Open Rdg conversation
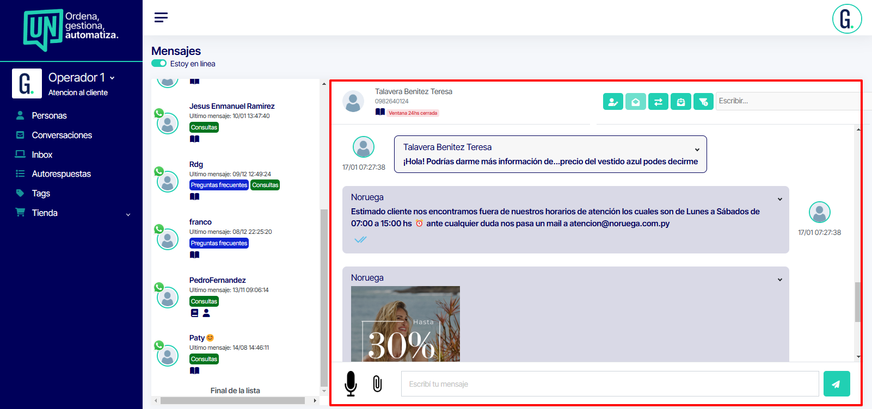Screen dimensions: 872x409 coord(196,164)
